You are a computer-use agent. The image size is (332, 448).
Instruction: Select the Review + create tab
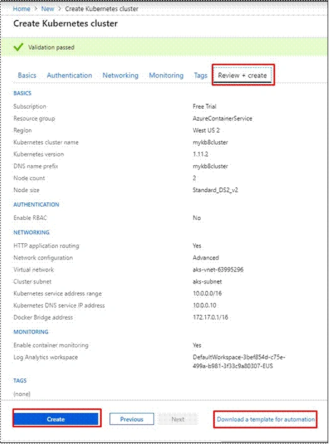pos(242,75)
